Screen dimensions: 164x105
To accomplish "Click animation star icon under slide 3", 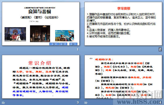I will pos(3,103).
